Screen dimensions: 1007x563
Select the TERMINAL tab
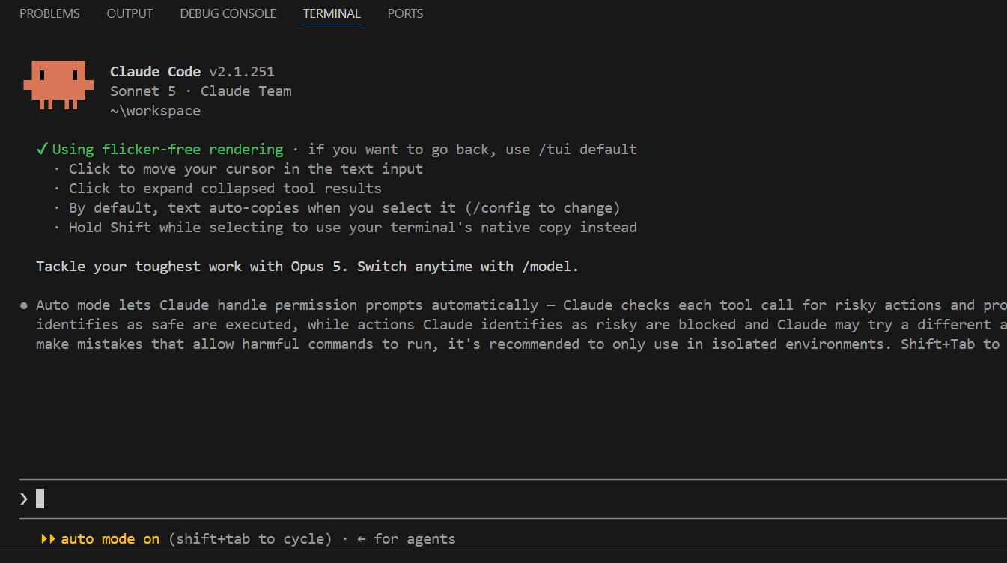(332, 13)
